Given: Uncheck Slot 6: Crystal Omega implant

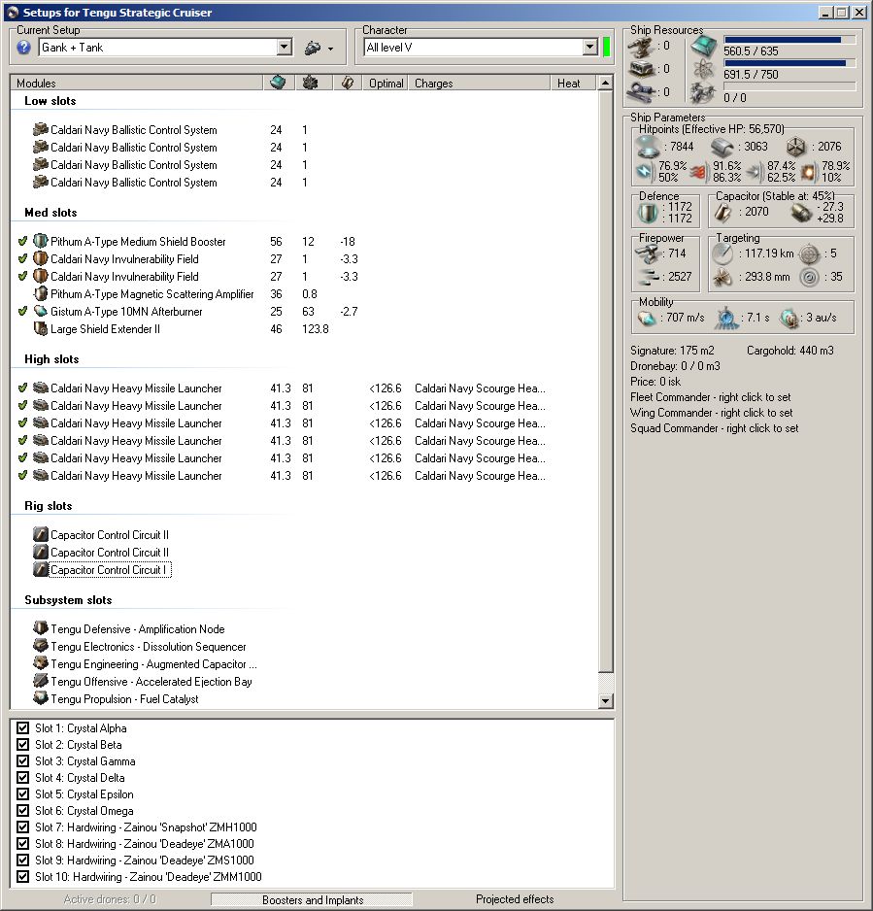Looking at the screenshot, I should tap(22, 811).
